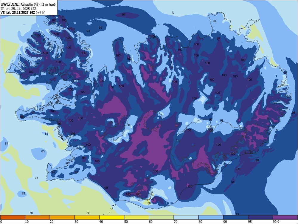Click the amber 30–40 legend swatch
The image size is (298, 224).
tap(87, 217)
